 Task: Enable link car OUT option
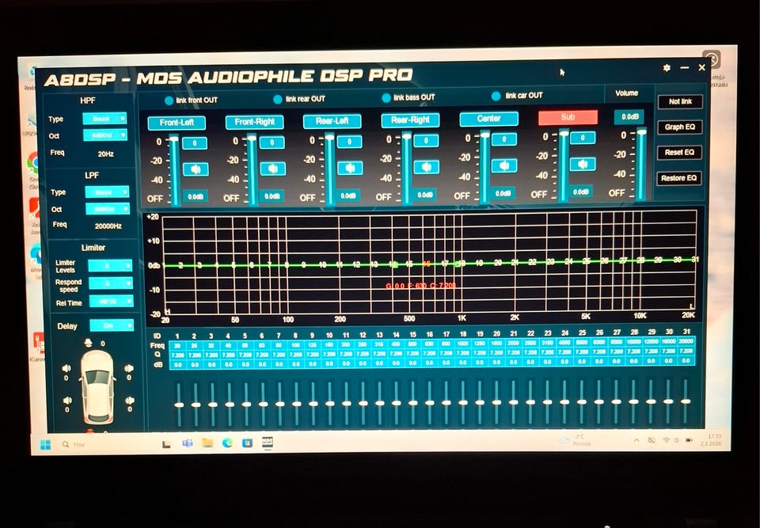click(496, 96)
